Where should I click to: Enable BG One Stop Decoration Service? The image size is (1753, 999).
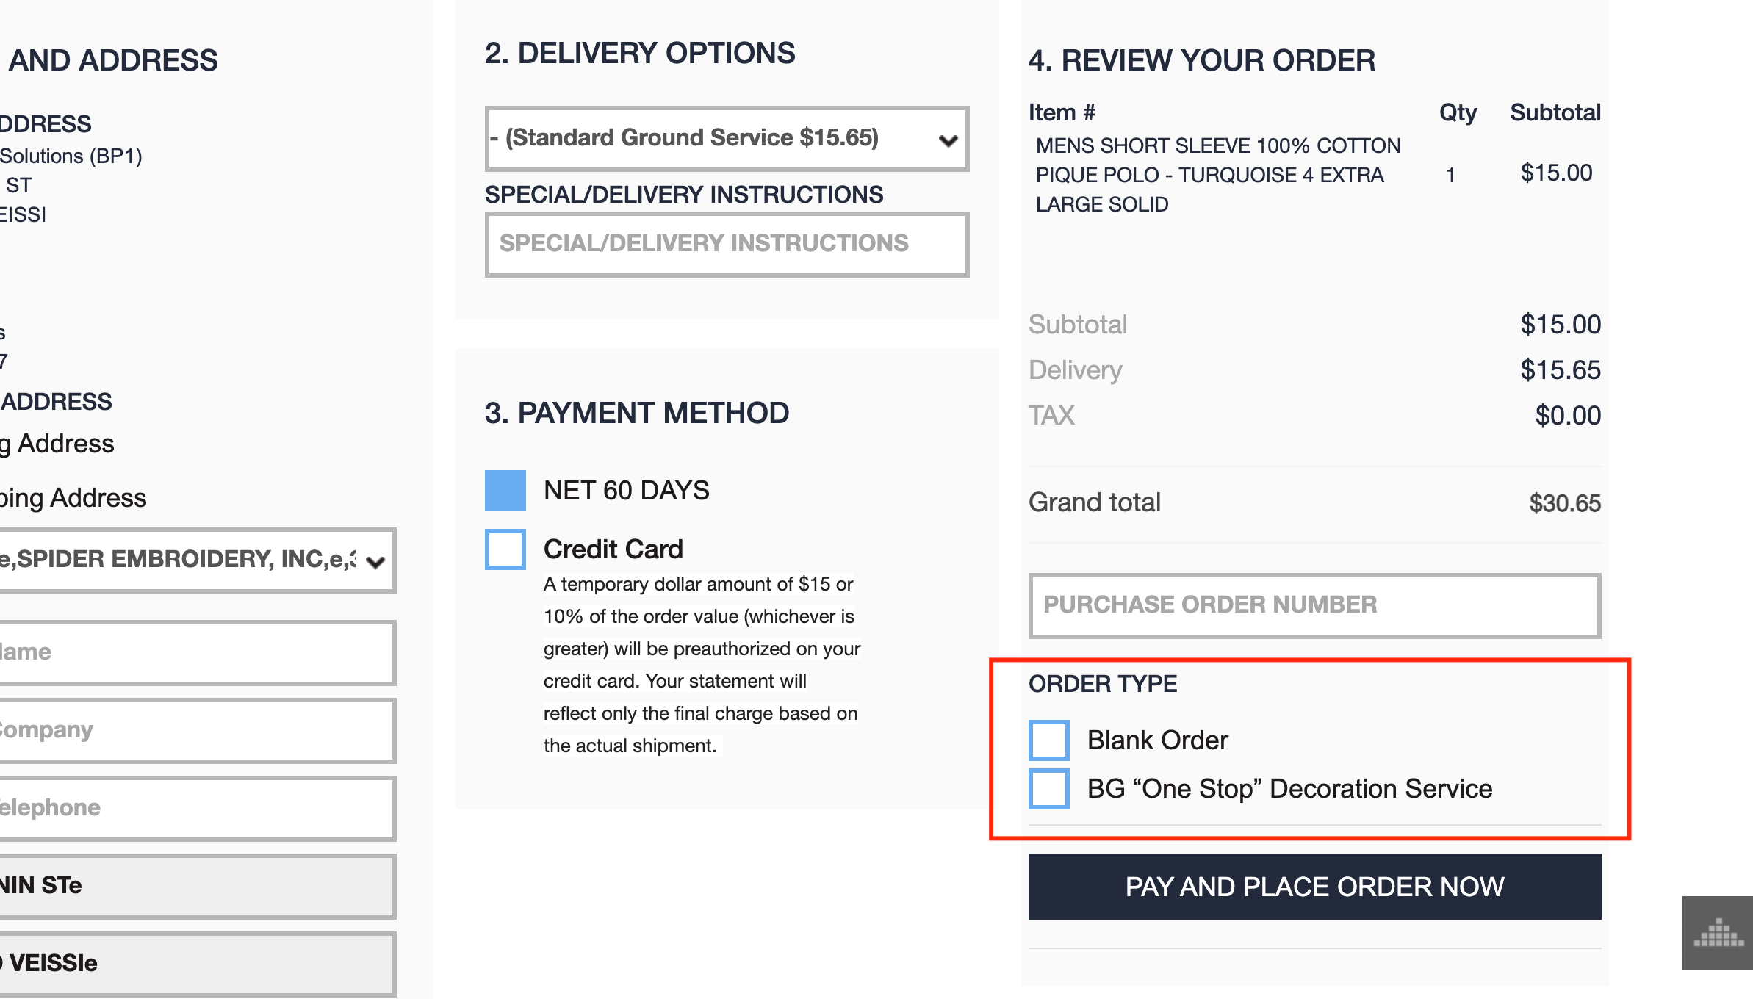pyautogui.click(x=1048, y=789)
